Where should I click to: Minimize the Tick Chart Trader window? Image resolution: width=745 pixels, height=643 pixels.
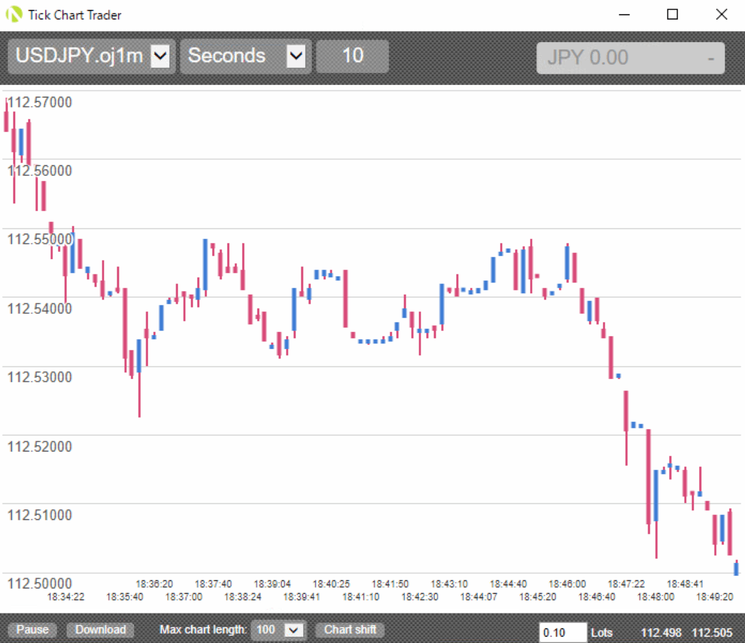624,15
